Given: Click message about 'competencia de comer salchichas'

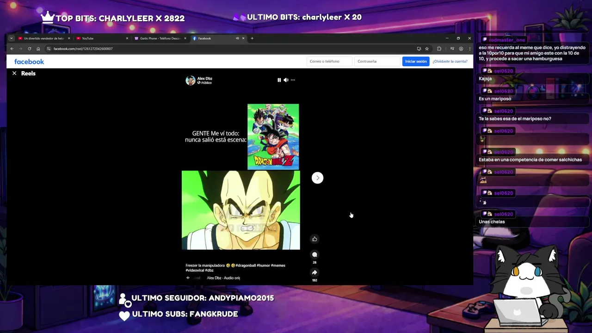Looking at the screenshot, I should [530, 160].
